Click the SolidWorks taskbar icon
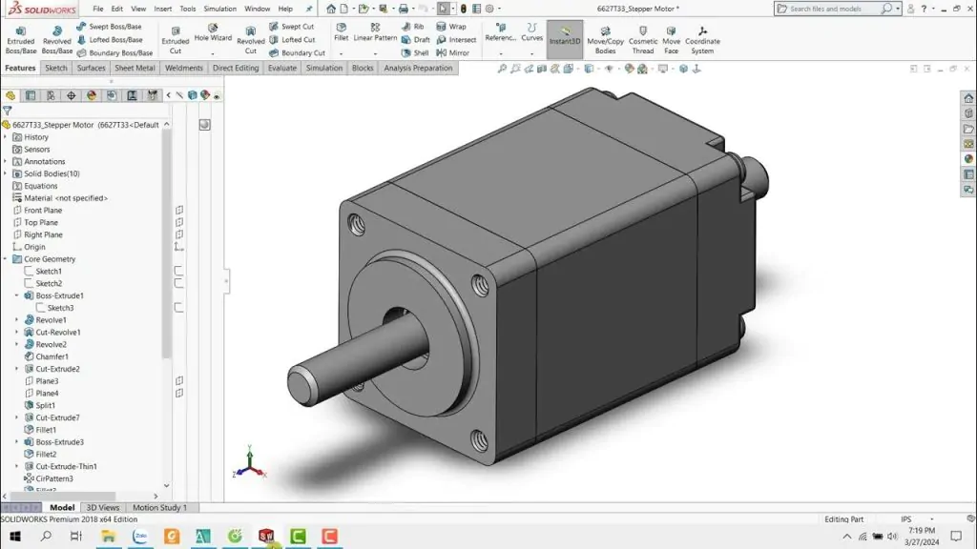This screenshot has width=977, height=549. point(266,536)
